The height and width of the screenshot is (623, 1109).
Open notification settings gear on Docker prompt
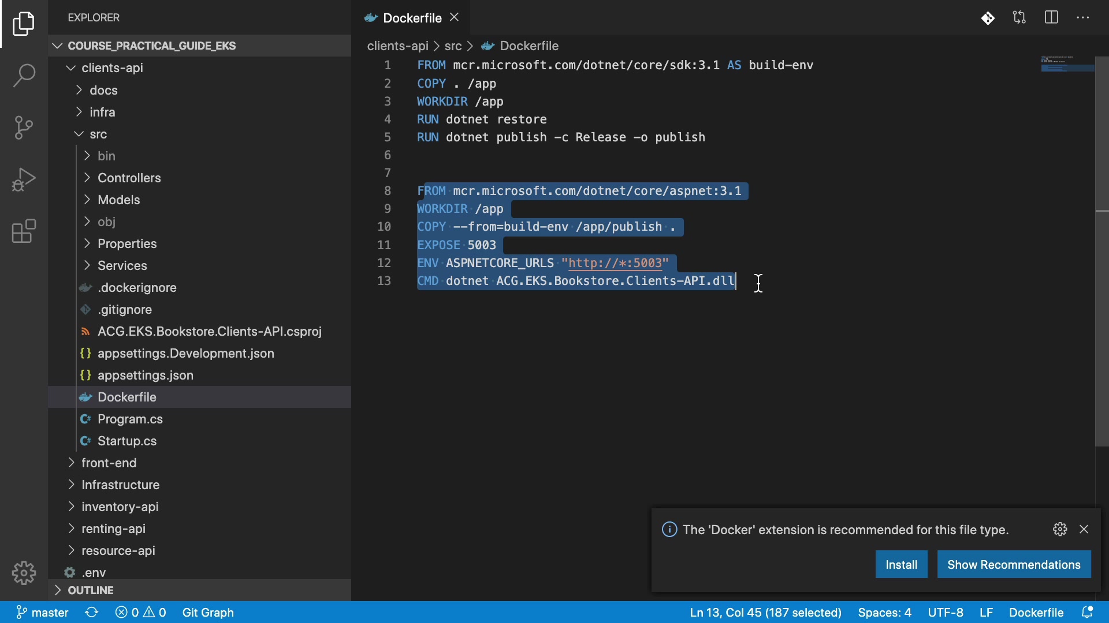[x=1060, y=530]
